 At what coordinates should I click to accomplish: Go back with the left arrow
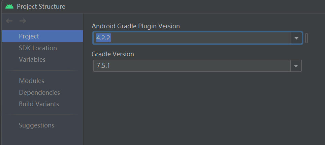click(x=9, y=21)
